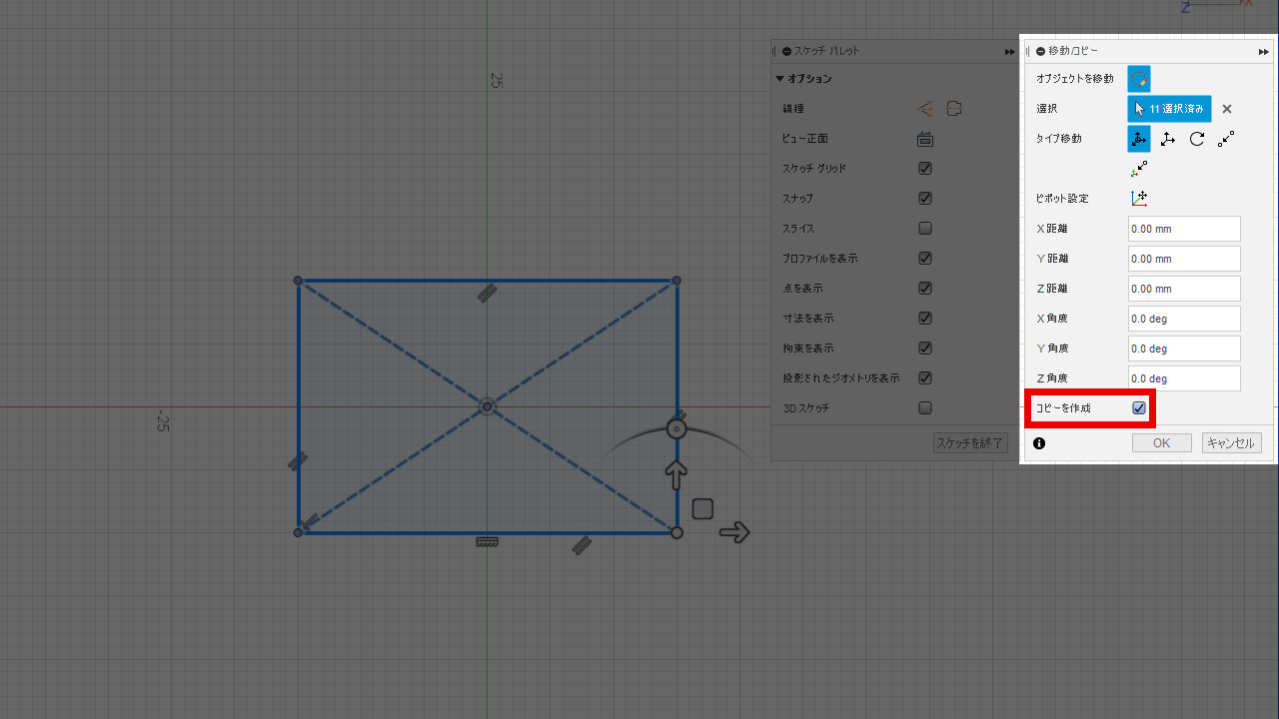Screen dimensions: 1279x719
Task: Select the Point to Point move icon
Action: click(1226, 139)
